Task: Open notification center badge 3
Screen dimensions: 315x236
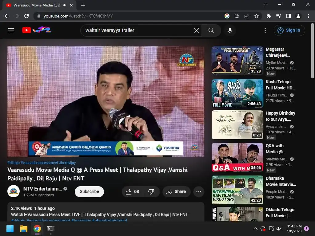Action: [306, 229]
